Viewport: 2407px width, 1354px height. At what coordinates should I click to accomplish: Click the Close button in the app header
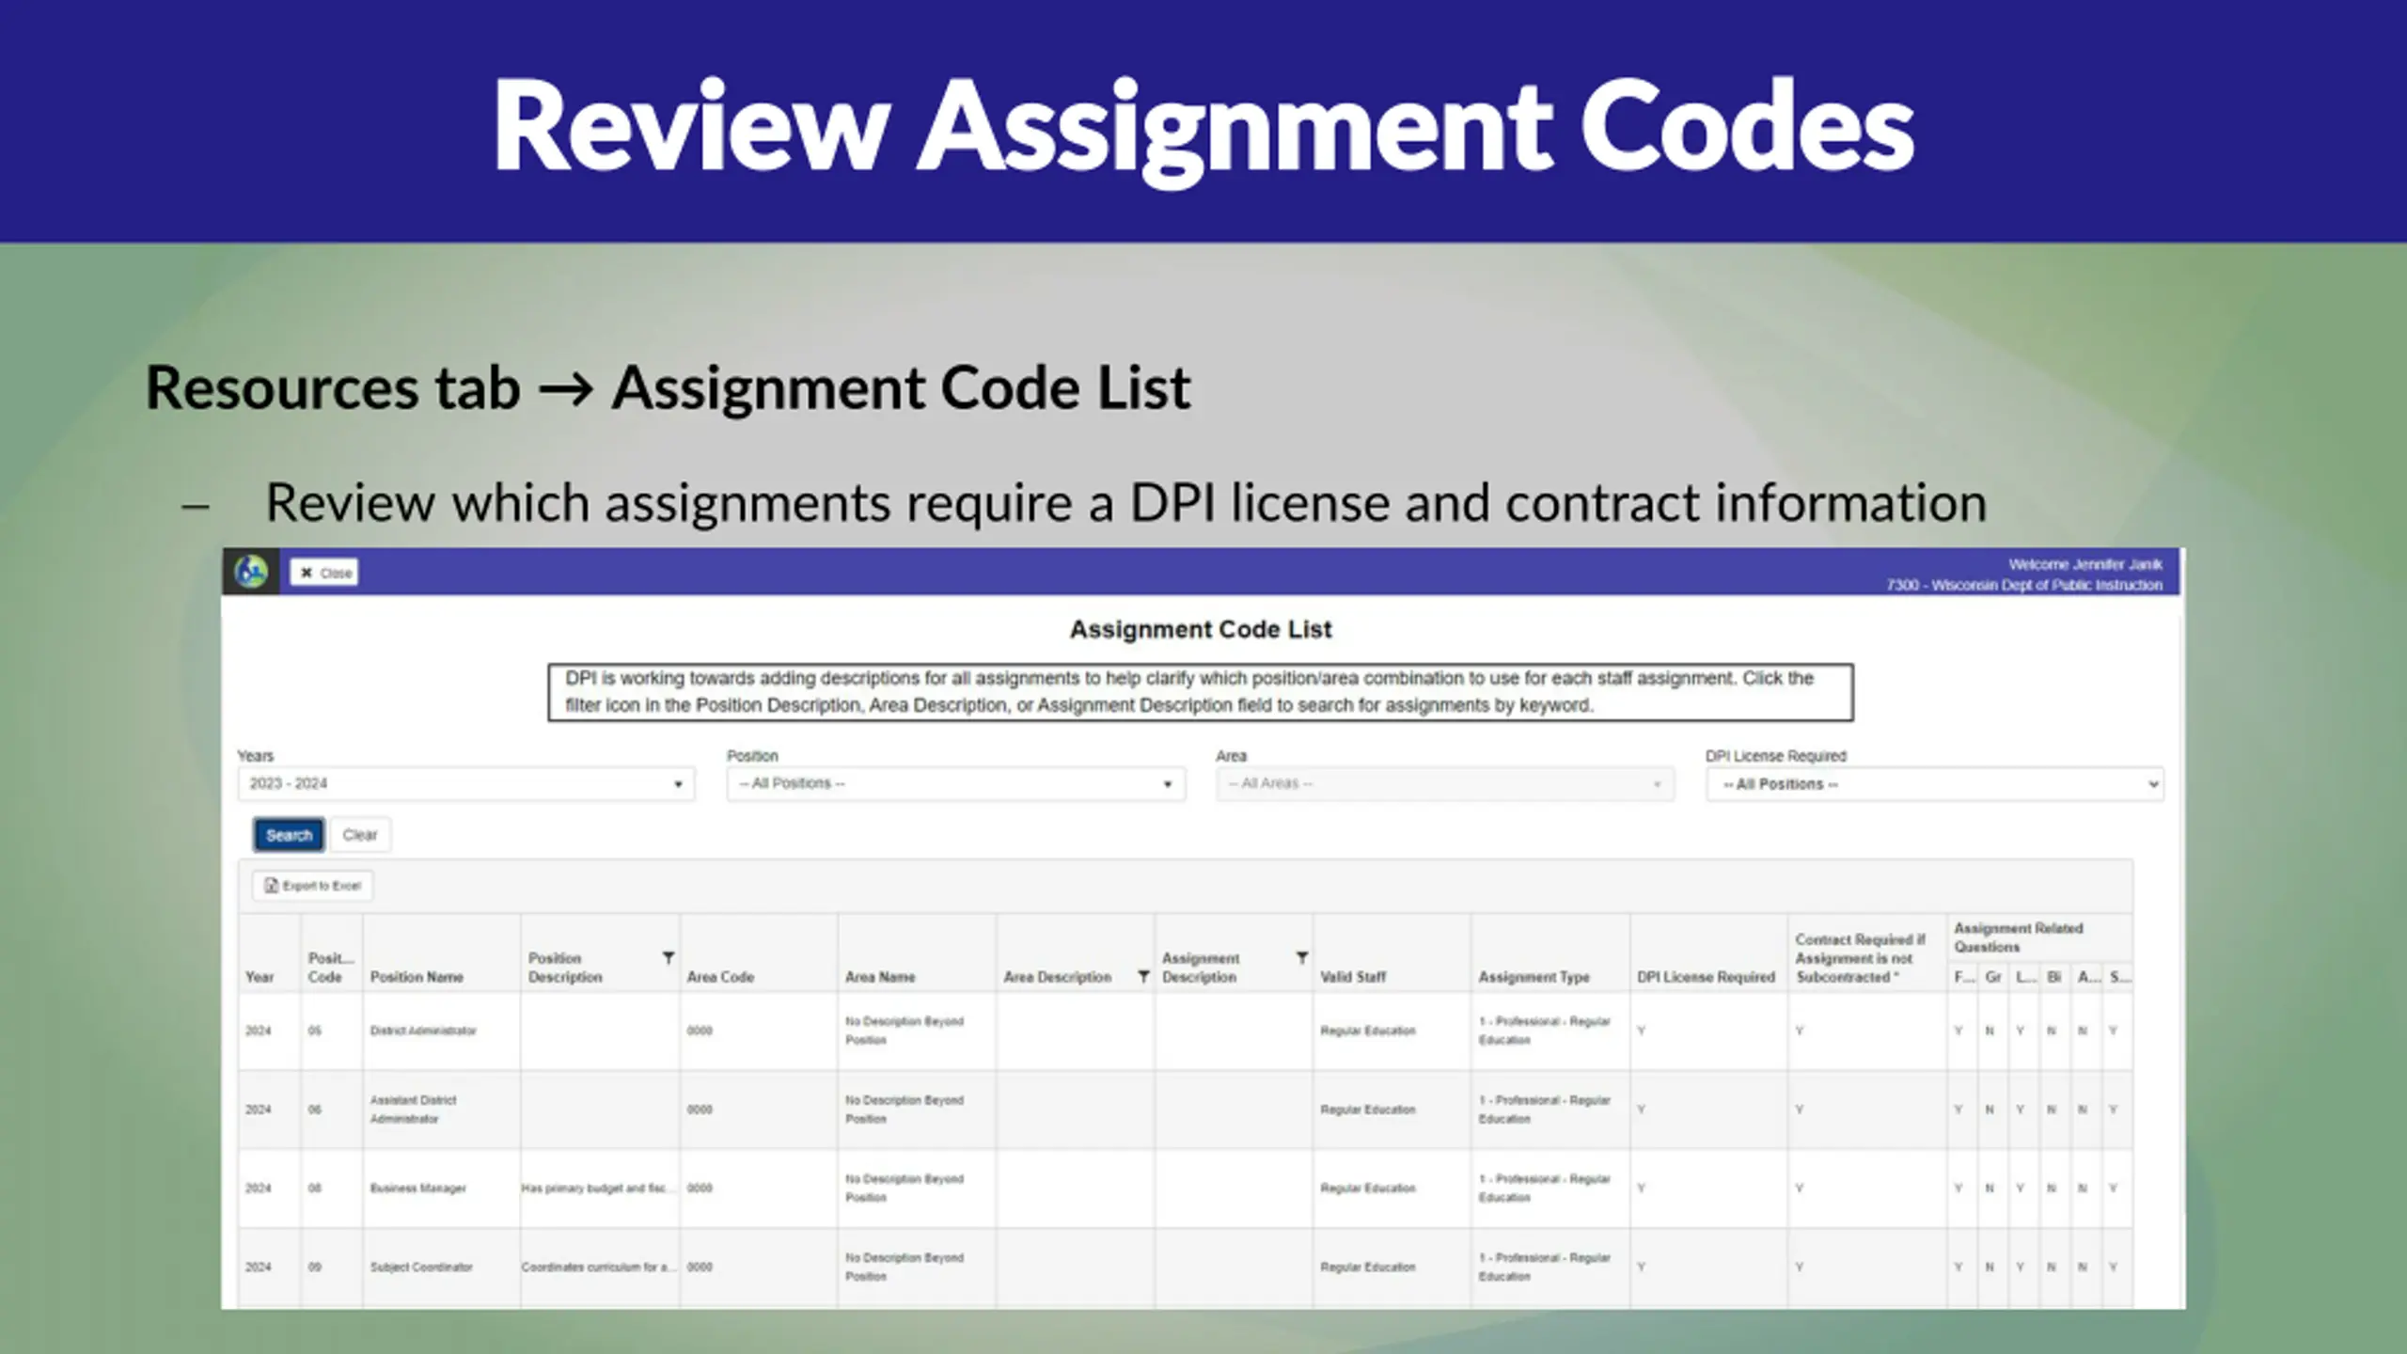point(324,573)
